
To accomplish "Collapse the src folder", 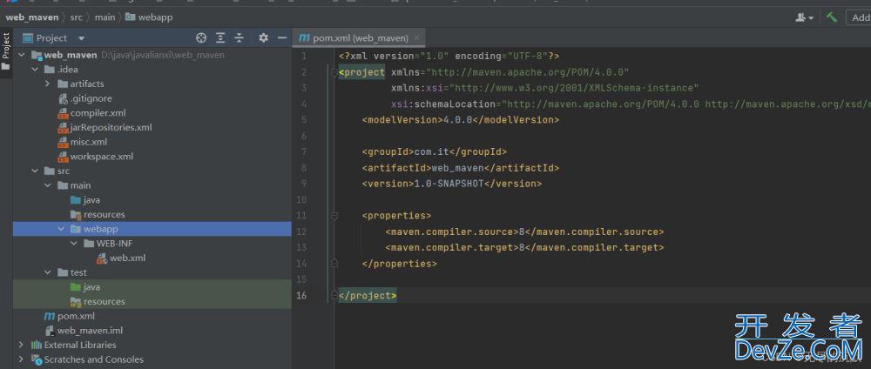I will point(35,171).
